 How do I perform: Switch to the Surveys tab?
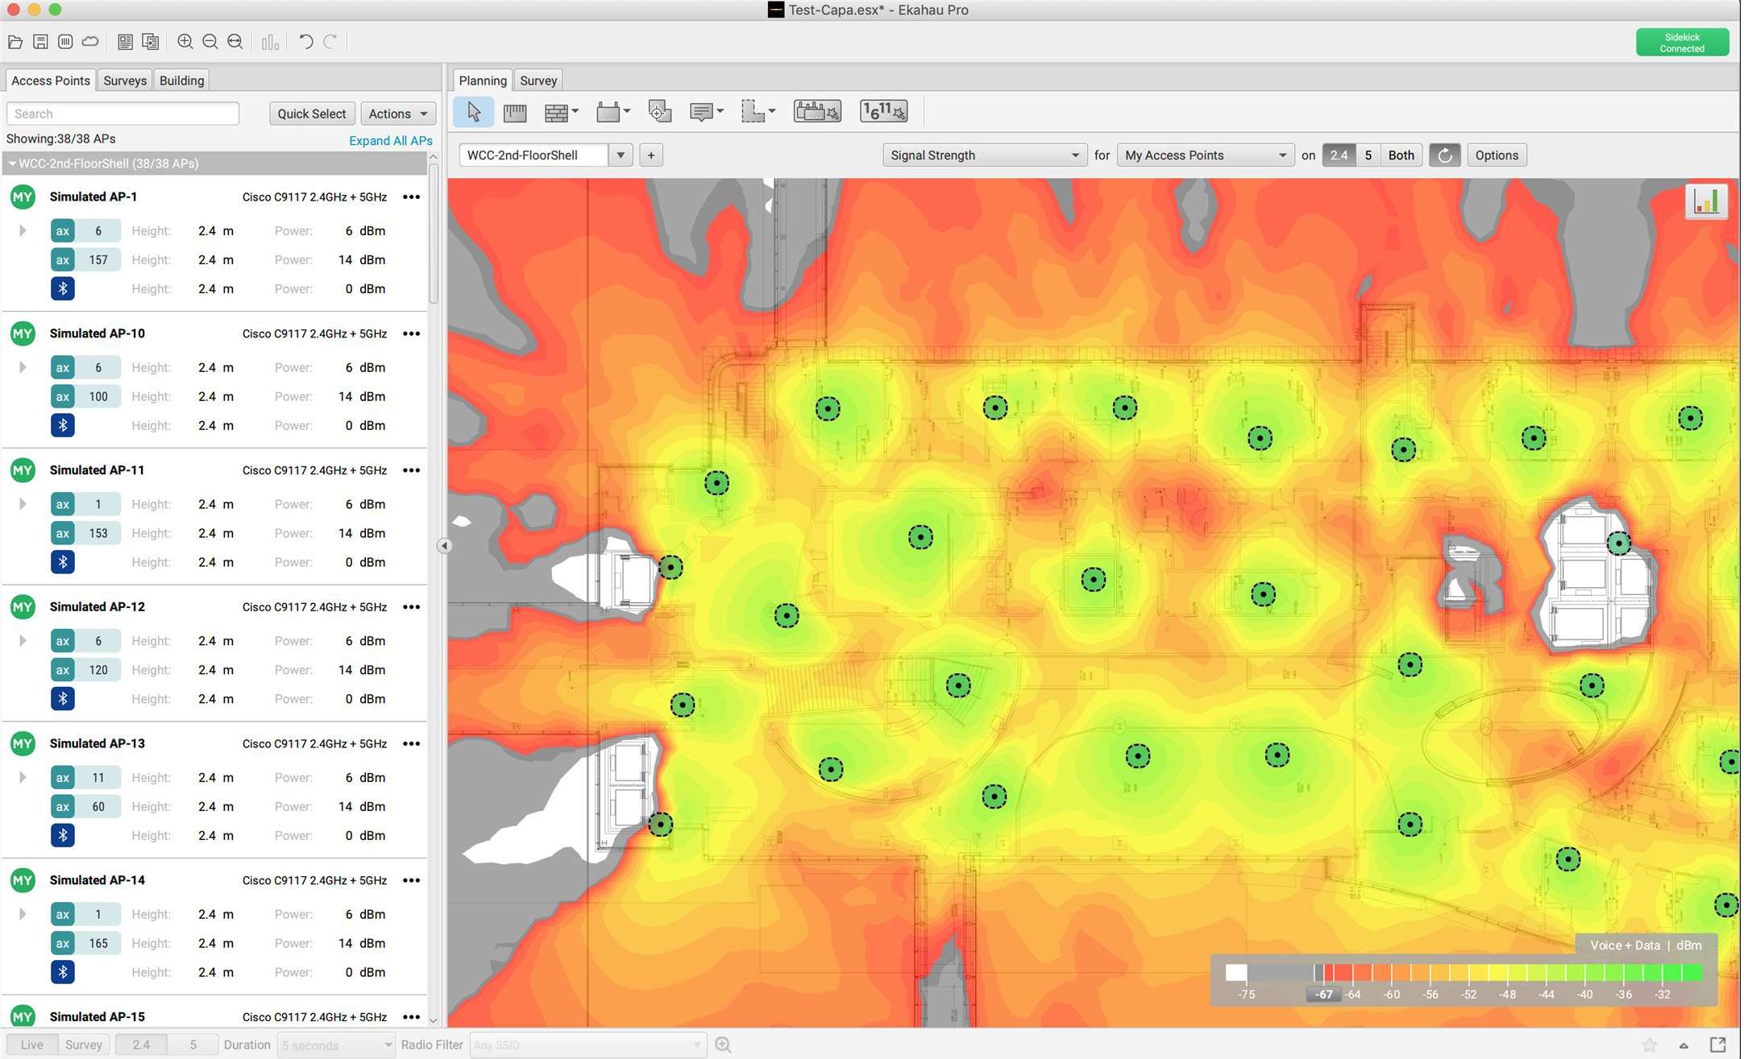(125, 81)
